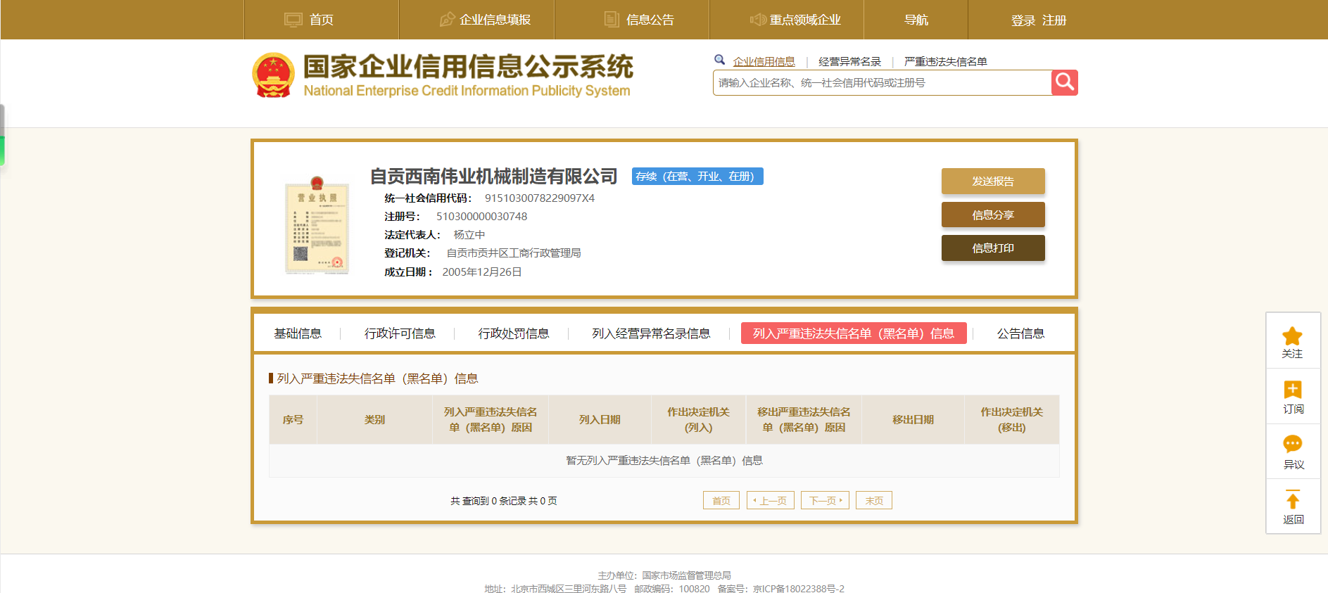Click the 存续 status badge

[x=697, y=177]
